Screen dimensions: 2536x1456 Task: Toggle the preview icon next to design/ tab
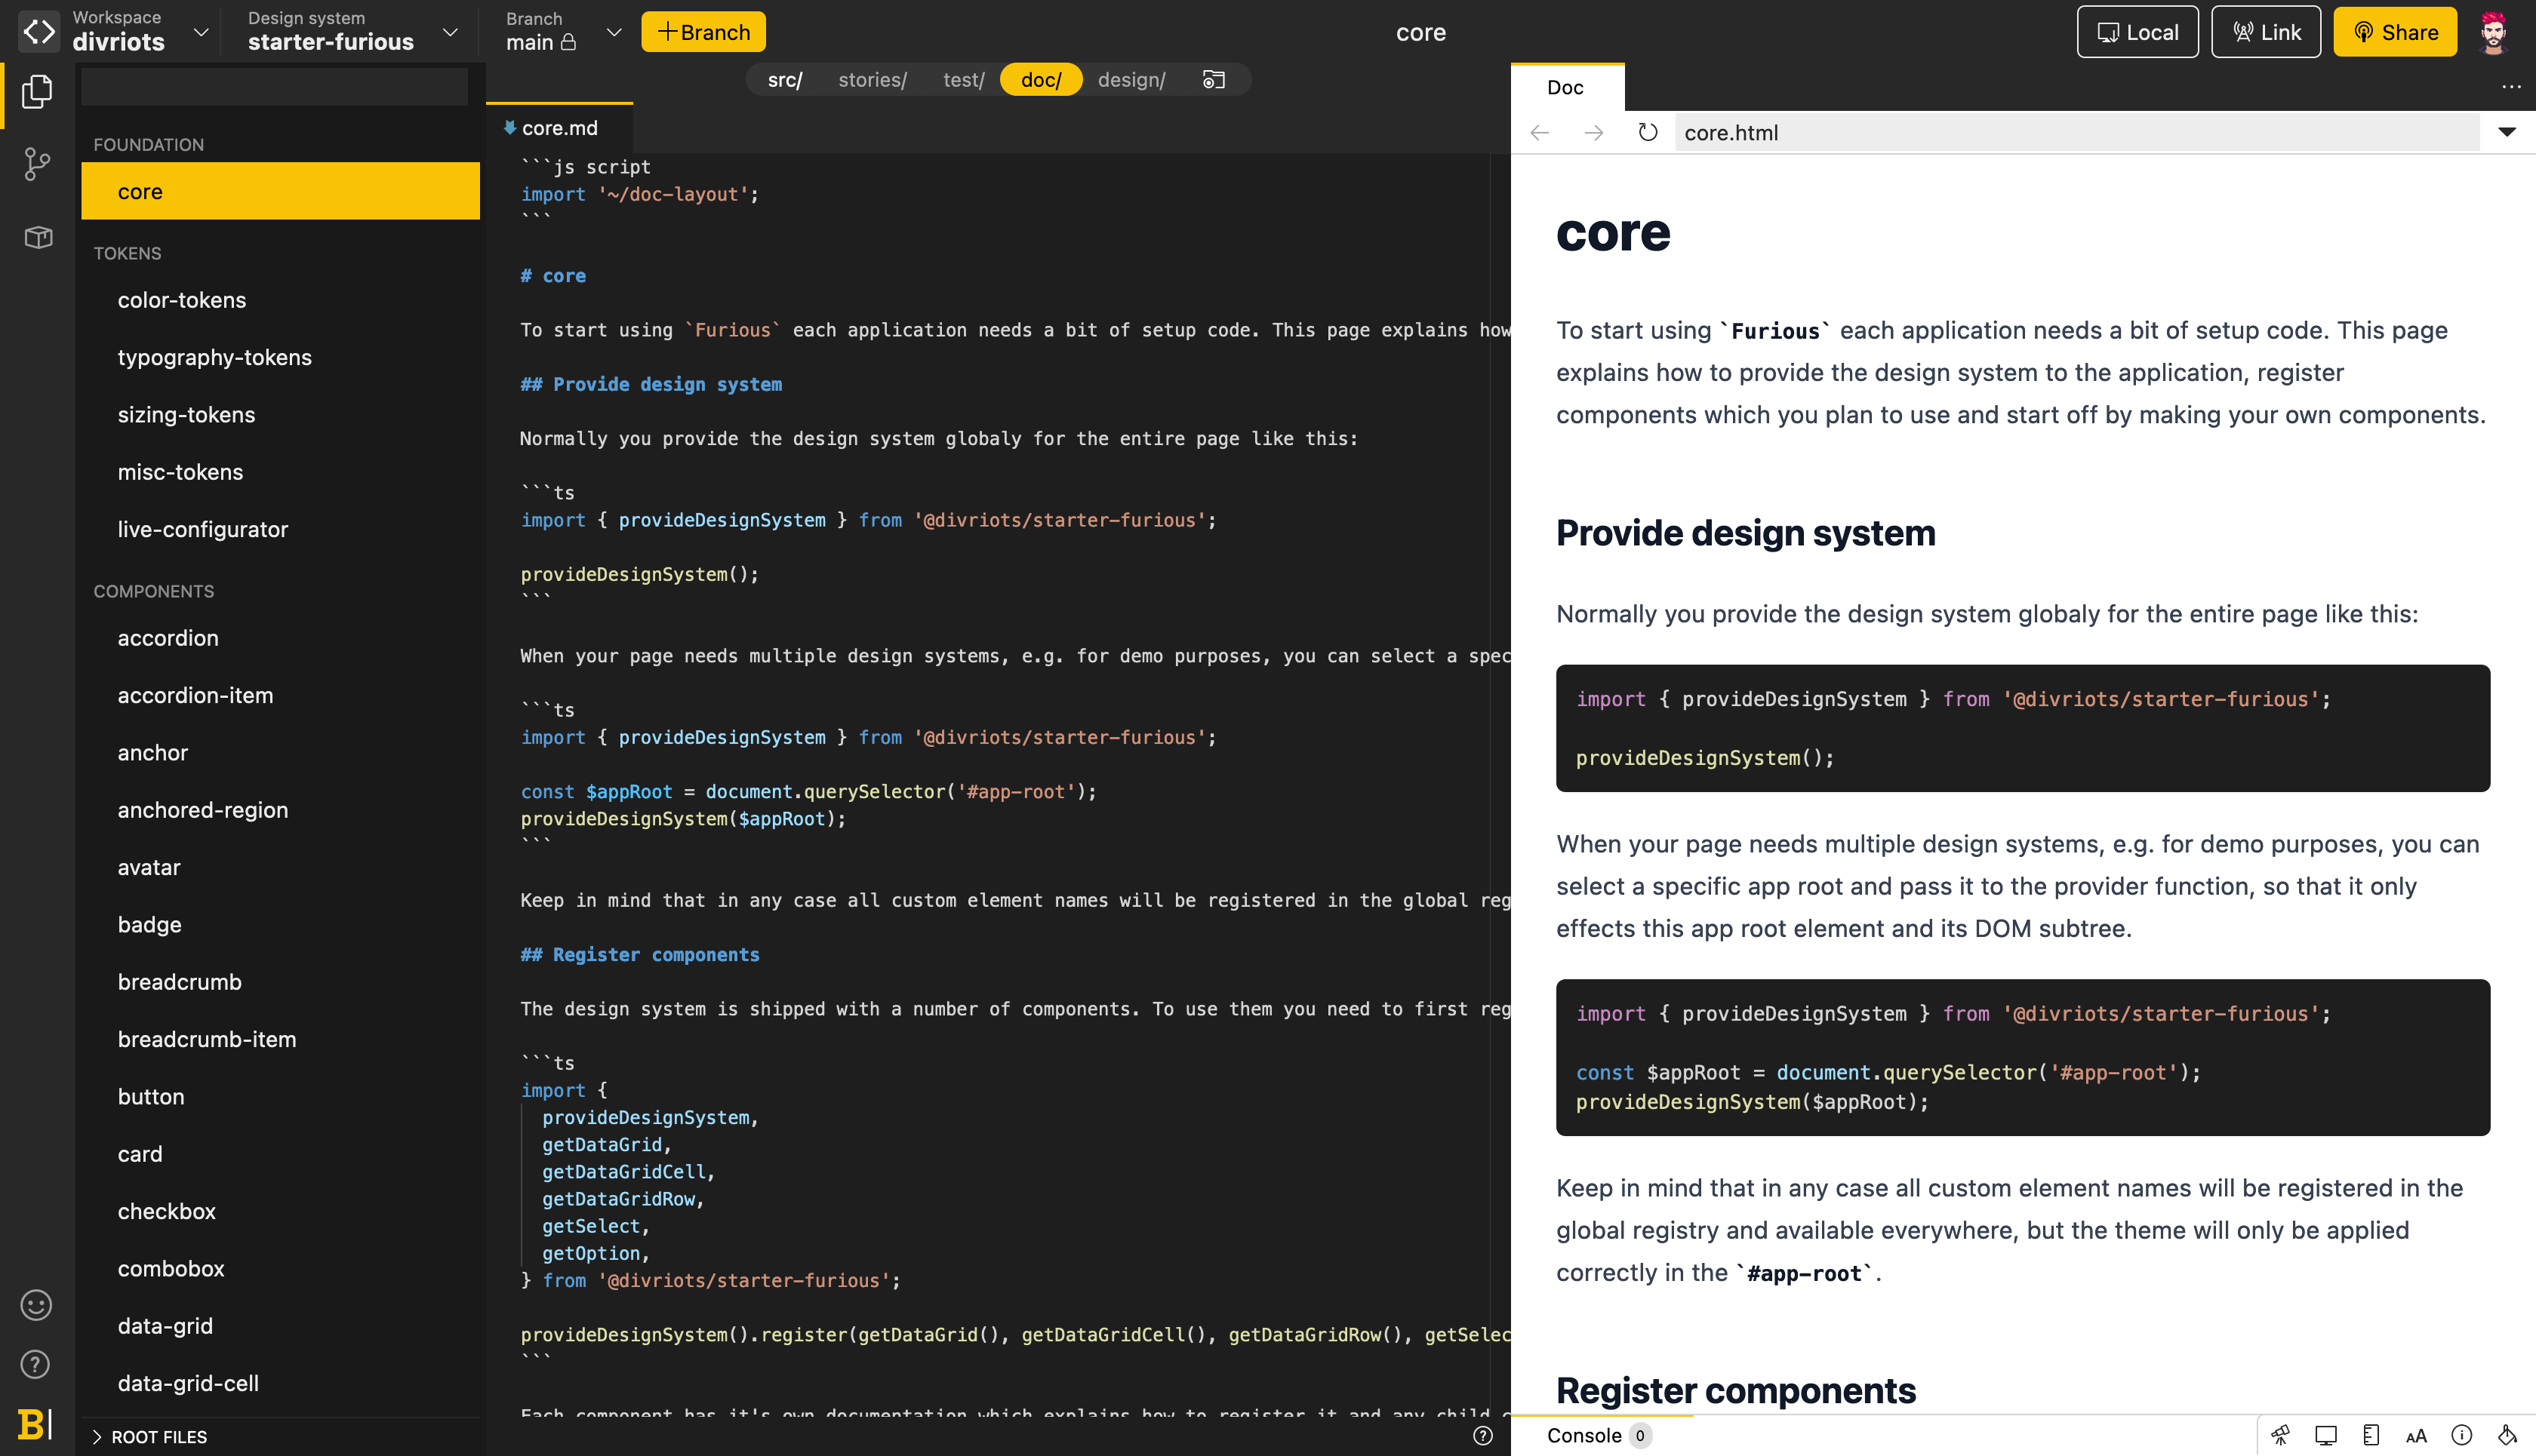(1214, 80)
